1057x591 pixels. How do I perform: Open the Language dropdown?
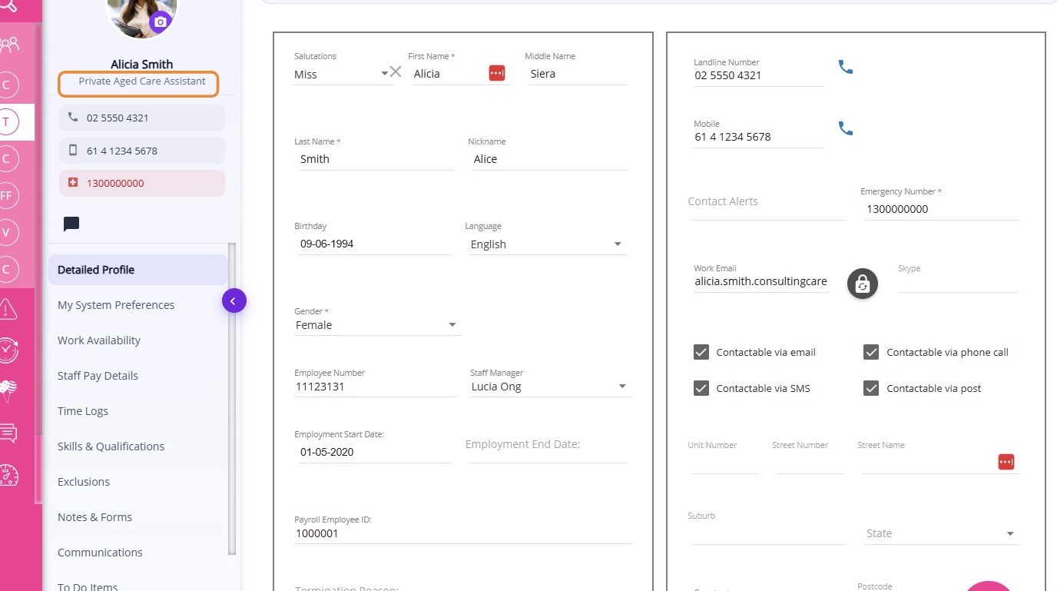coord(618,244)
